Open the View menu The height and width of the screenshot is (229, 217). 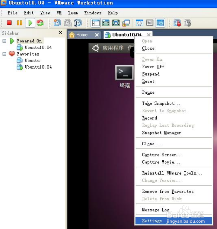click(45, 13)
